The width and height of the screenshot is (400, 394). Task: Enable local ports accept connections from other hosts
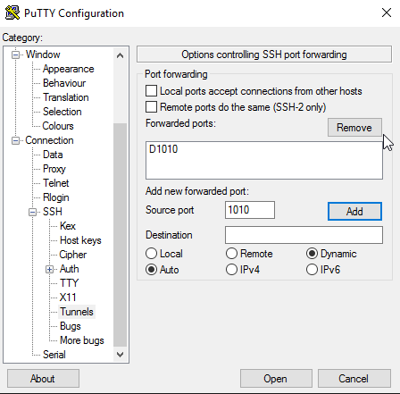coord(151,91)
